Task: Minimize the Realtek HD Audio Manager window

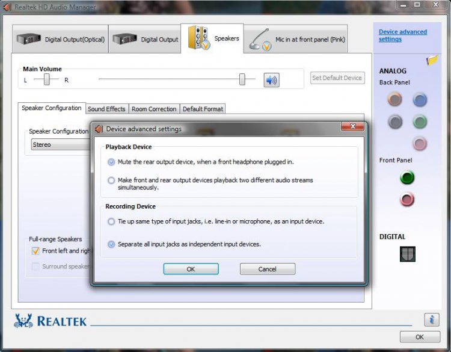Action: coord(403,5)
